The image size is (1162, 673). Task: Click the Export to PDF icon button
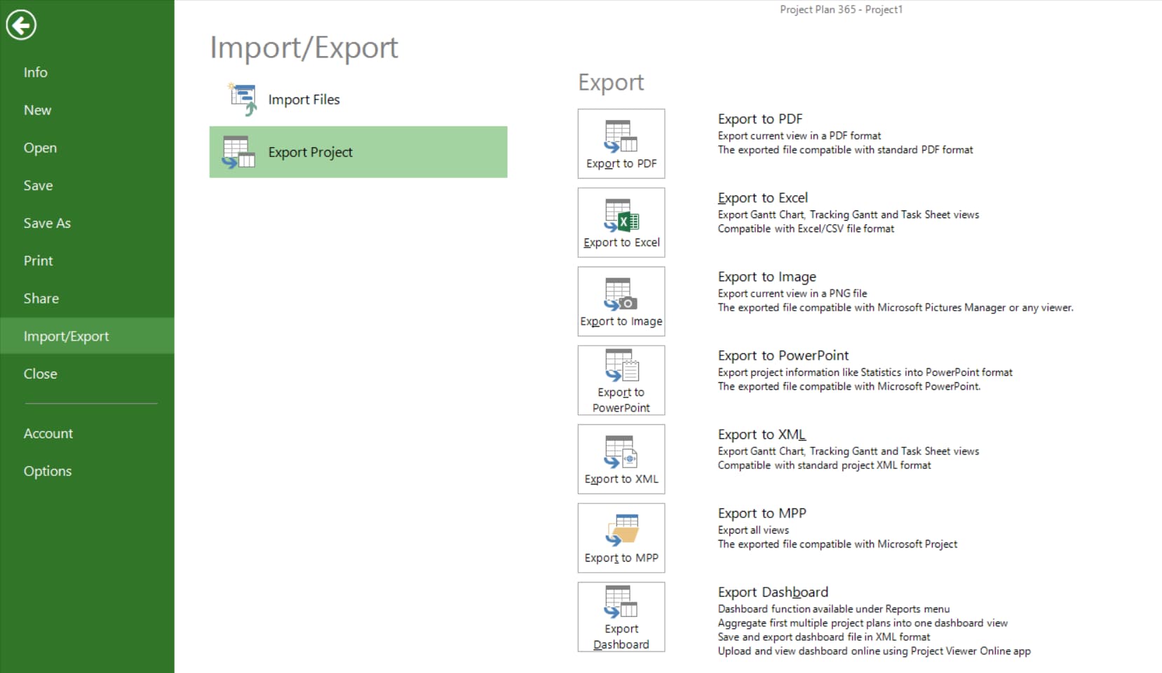pos(621,144)
